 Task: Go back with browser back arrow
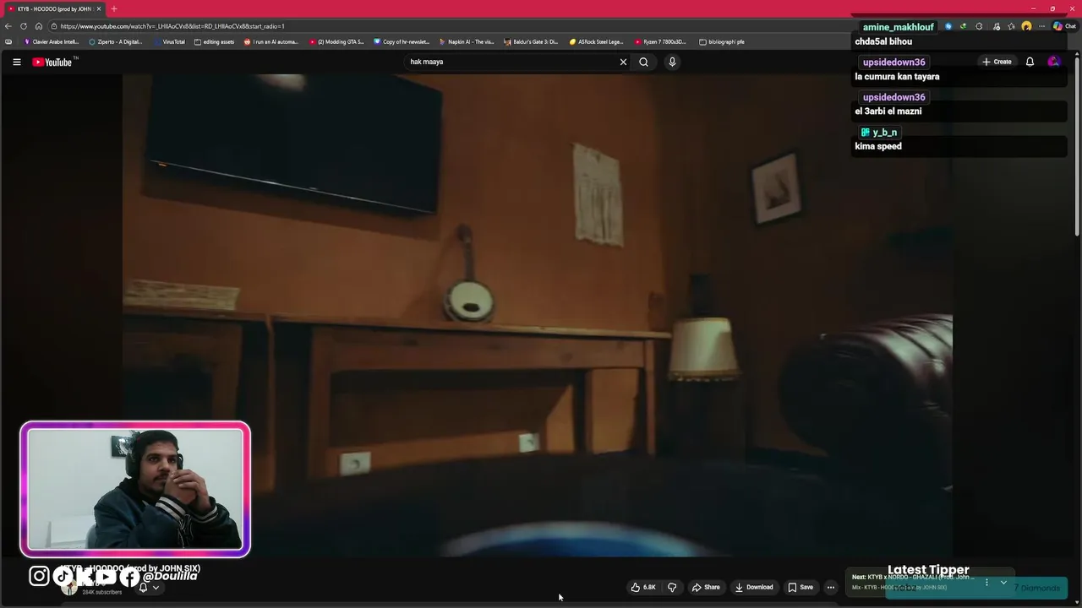pos(8,26)
